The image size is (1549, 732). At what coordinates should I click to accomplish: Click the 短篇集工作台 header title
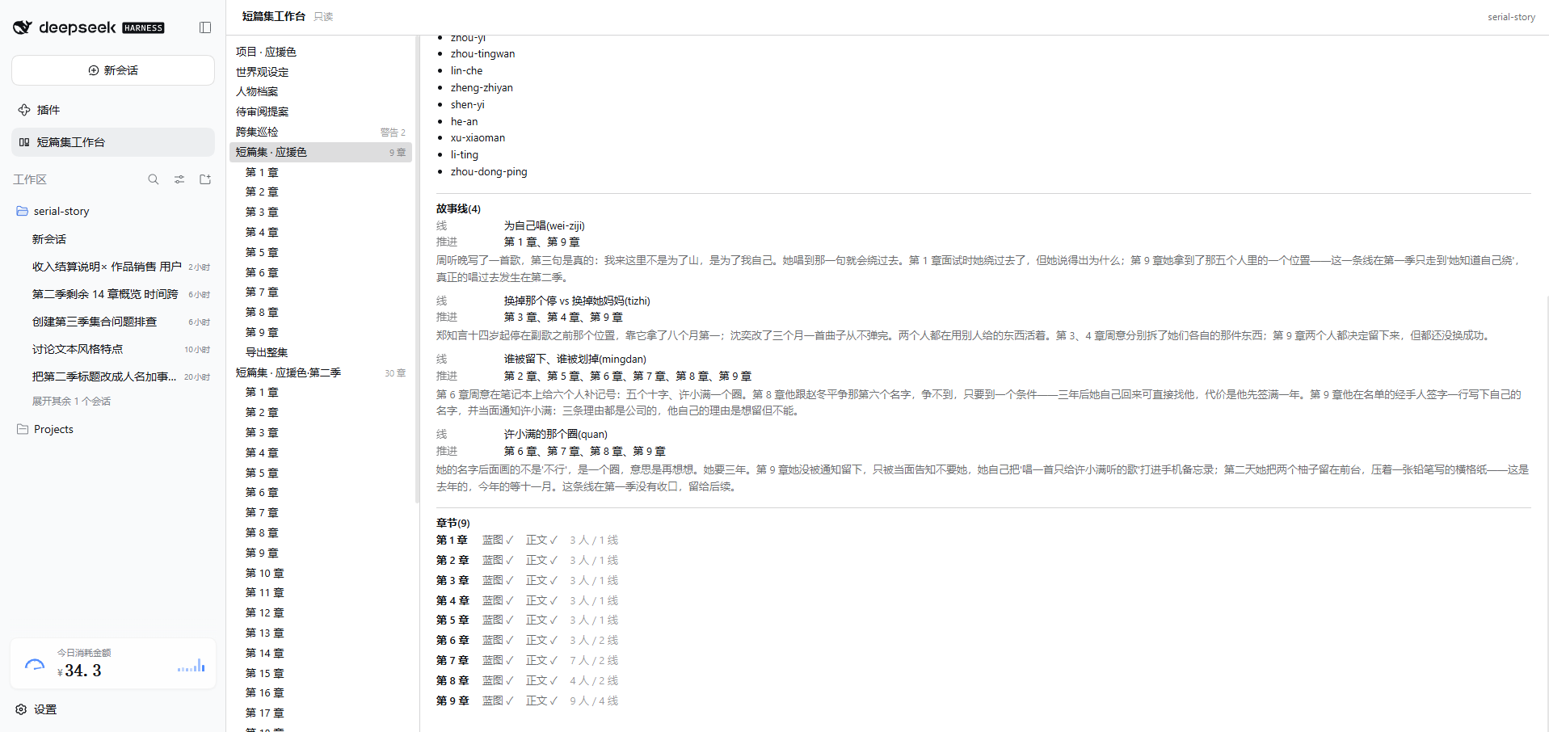[274, 16]
